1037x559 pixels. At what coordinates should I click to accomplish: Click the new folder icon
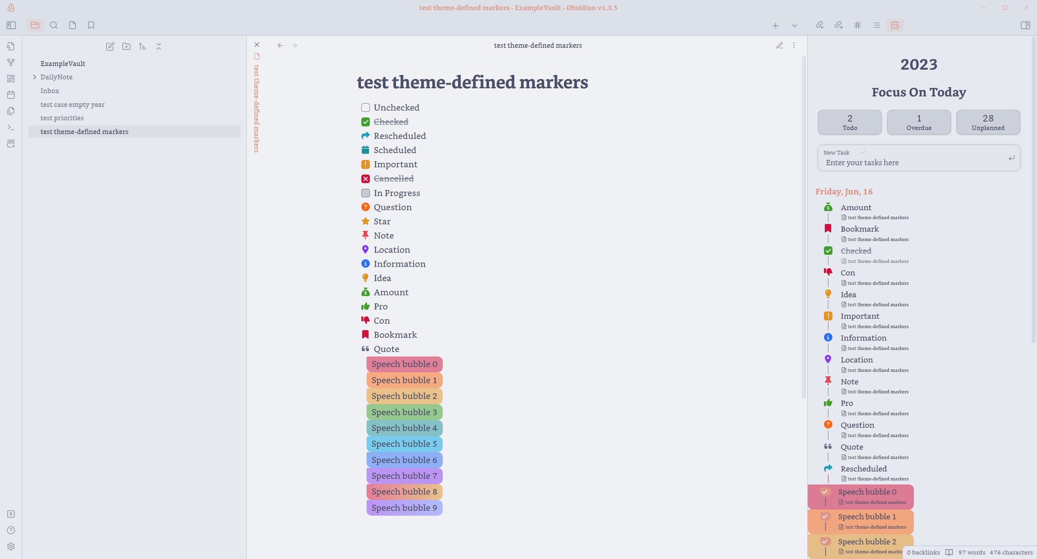(126, 47)
